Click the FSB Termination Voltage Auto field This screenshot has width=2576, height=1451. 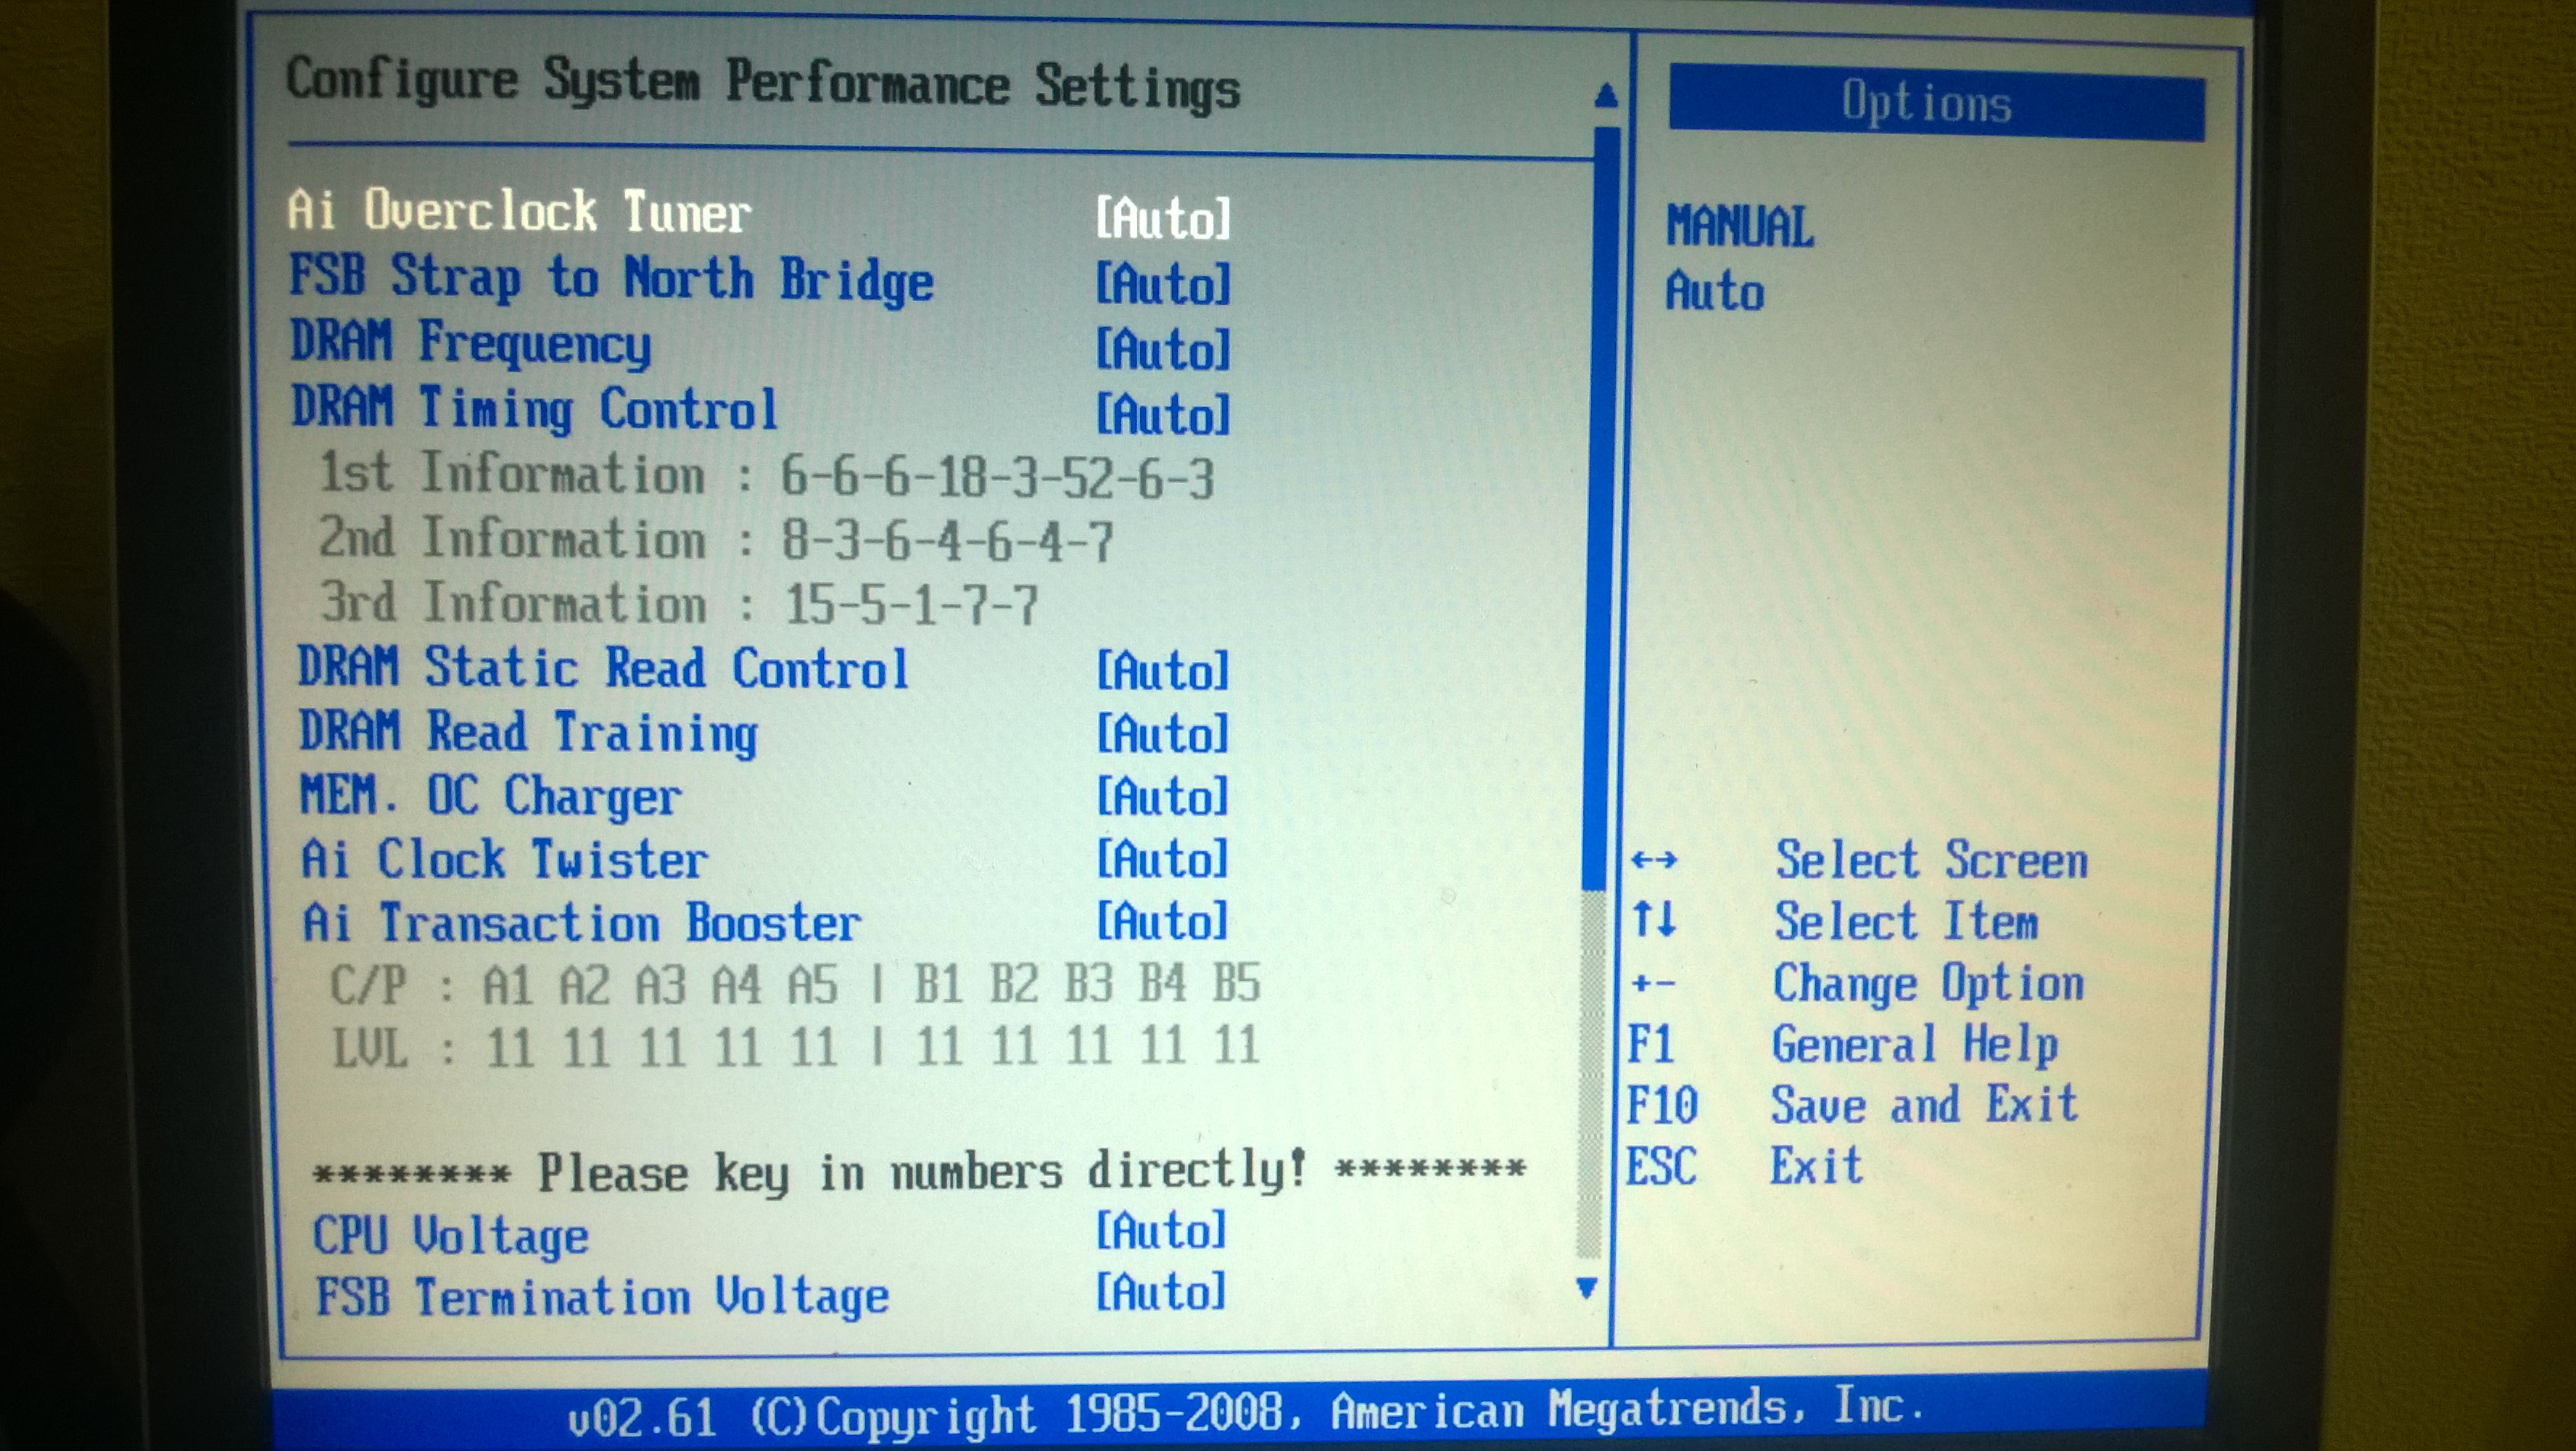pos(1160,1292)
